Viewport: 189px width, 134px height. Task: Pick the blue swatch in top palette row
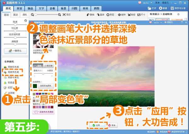(x=43, y=94)
